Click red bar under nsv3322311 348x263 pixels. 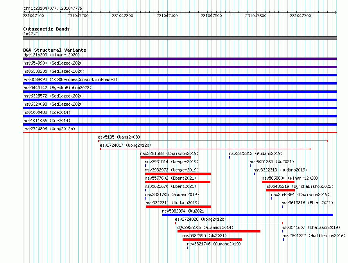pos(178,207)
